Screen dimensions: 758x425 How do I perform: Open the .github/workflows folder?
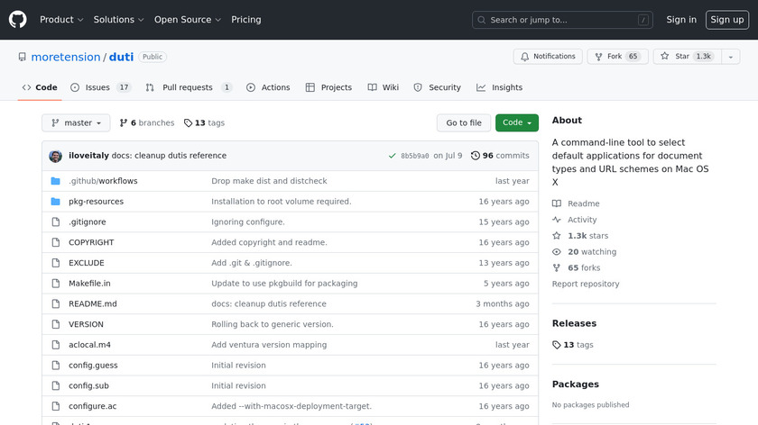coord(103,181)
